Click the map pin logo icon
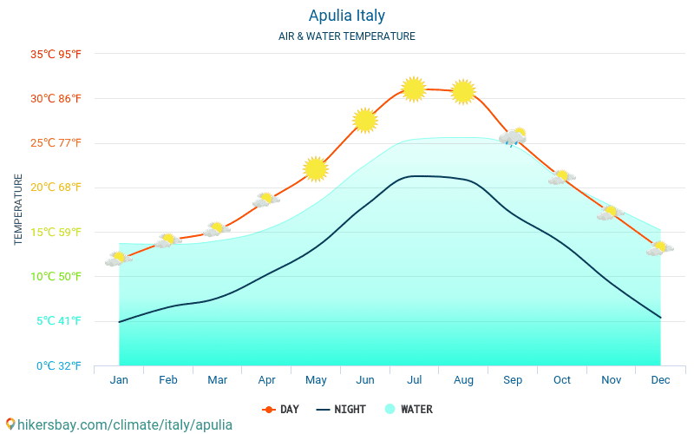This screenshot has width=694, height=434. tap(10, 424)
